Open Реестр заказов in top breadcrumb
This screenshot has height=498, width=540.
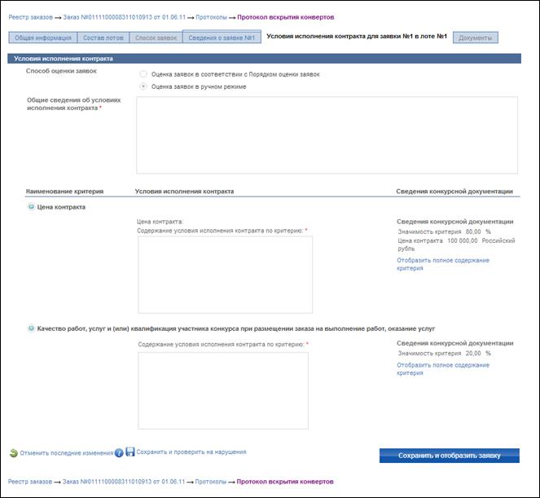coord(31,17)
